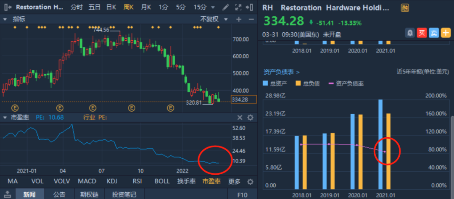This screenshot has height=199, width=454.
Task: Remove an indicator with minus icon
Action: [x=251, y=19]
